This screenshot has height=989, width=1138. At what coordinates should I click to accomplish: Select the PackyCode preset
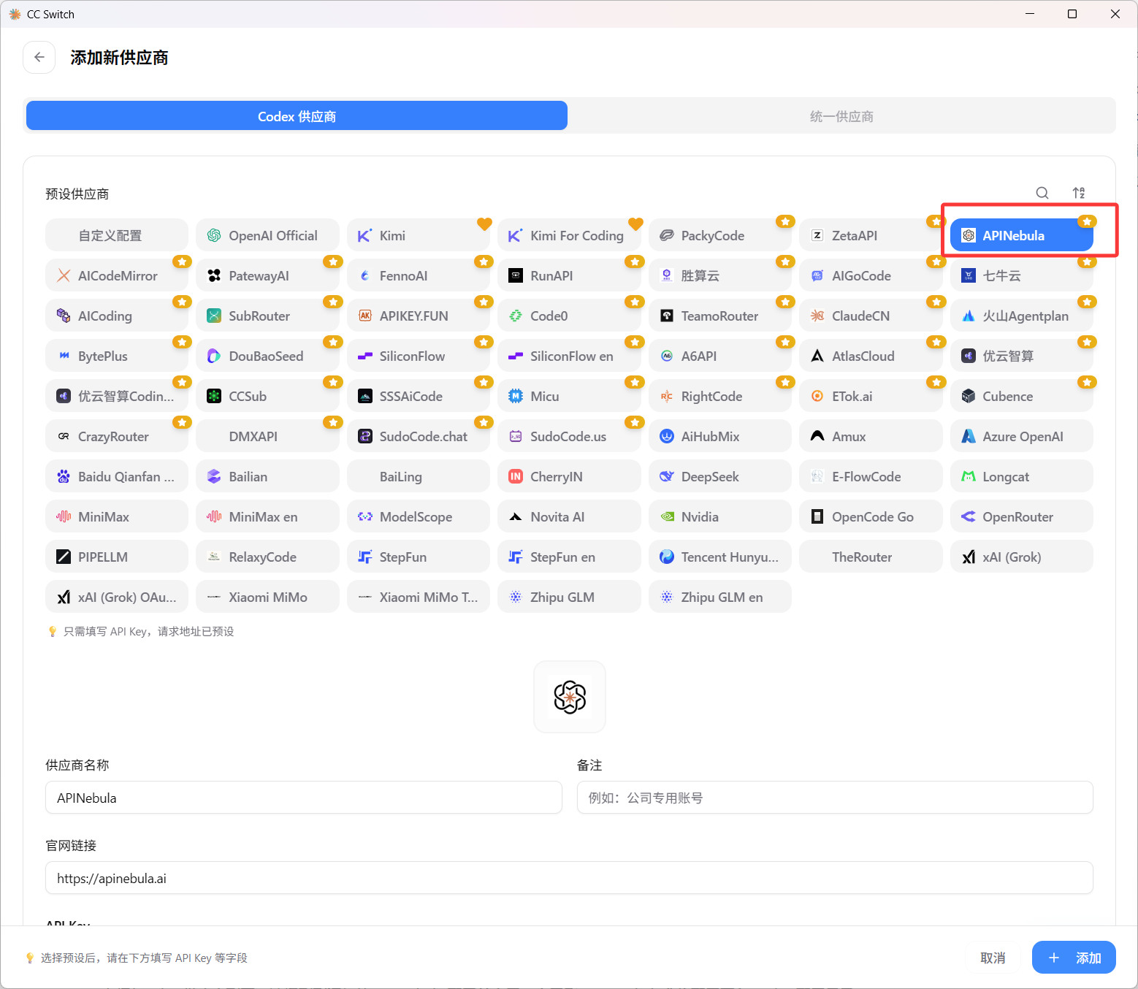(720, 235)
